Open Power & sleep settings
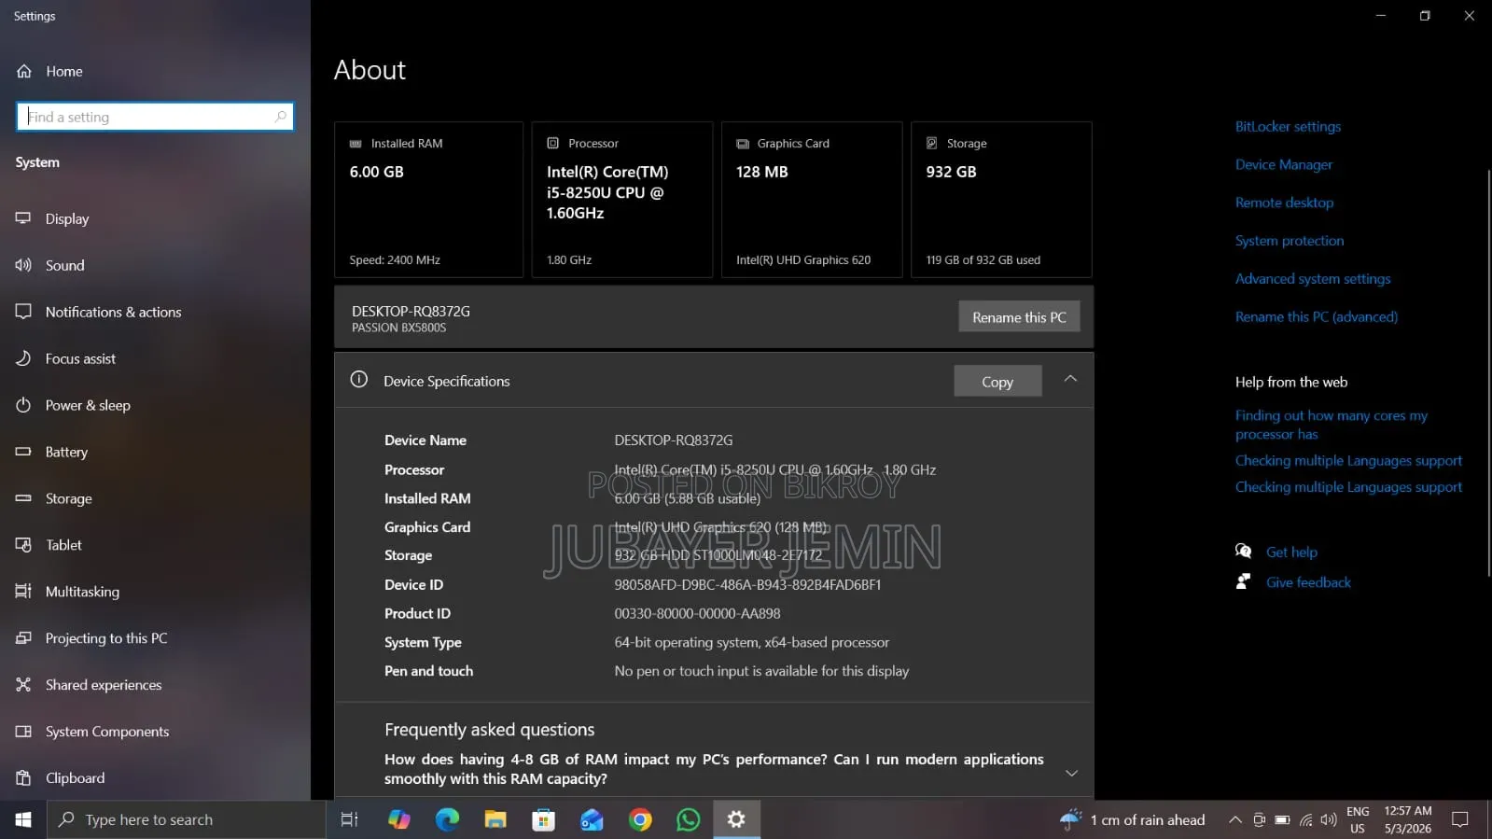Image resolution: width=1492 pixels, height=839 pixels. click(x=88, y=405)
